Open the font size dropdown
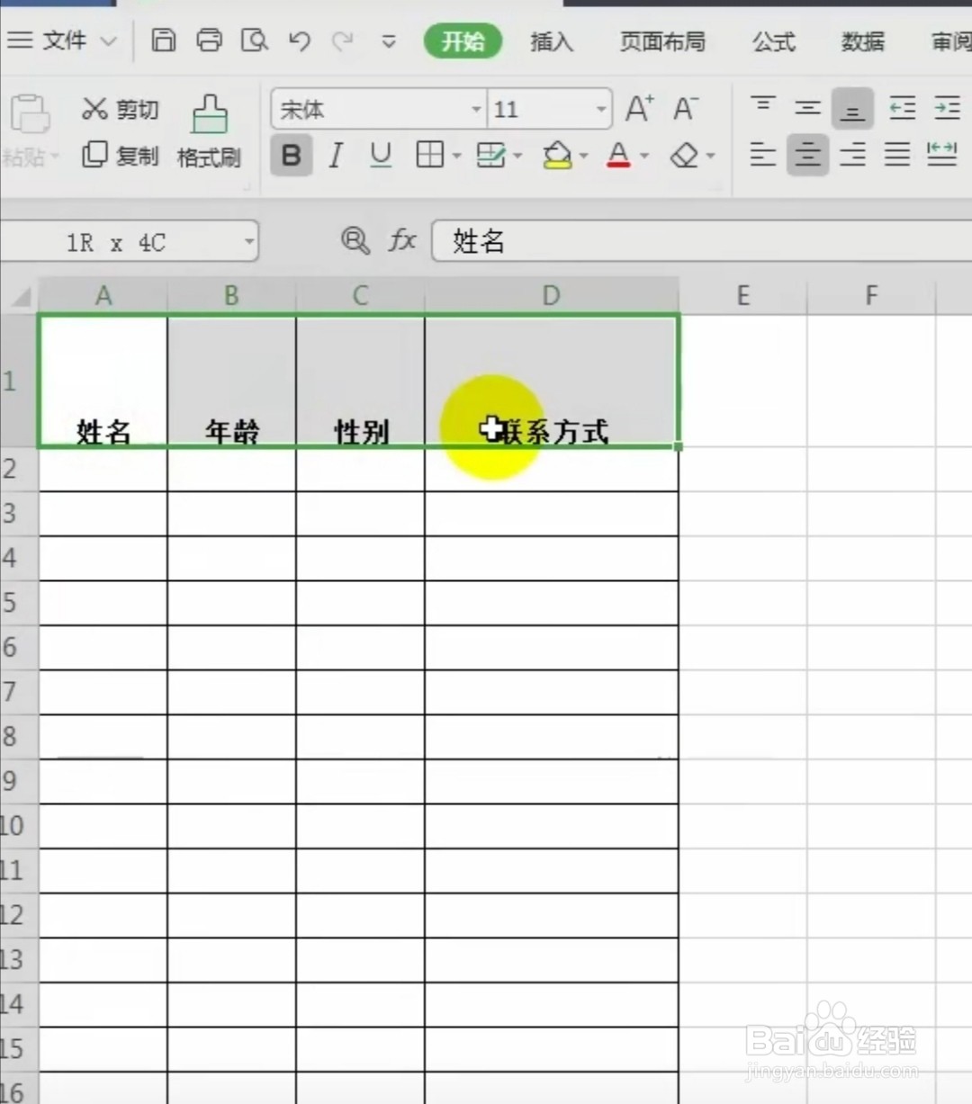Image resolution: width=972 pixels, height=1104 pixels. coord(602,108)
